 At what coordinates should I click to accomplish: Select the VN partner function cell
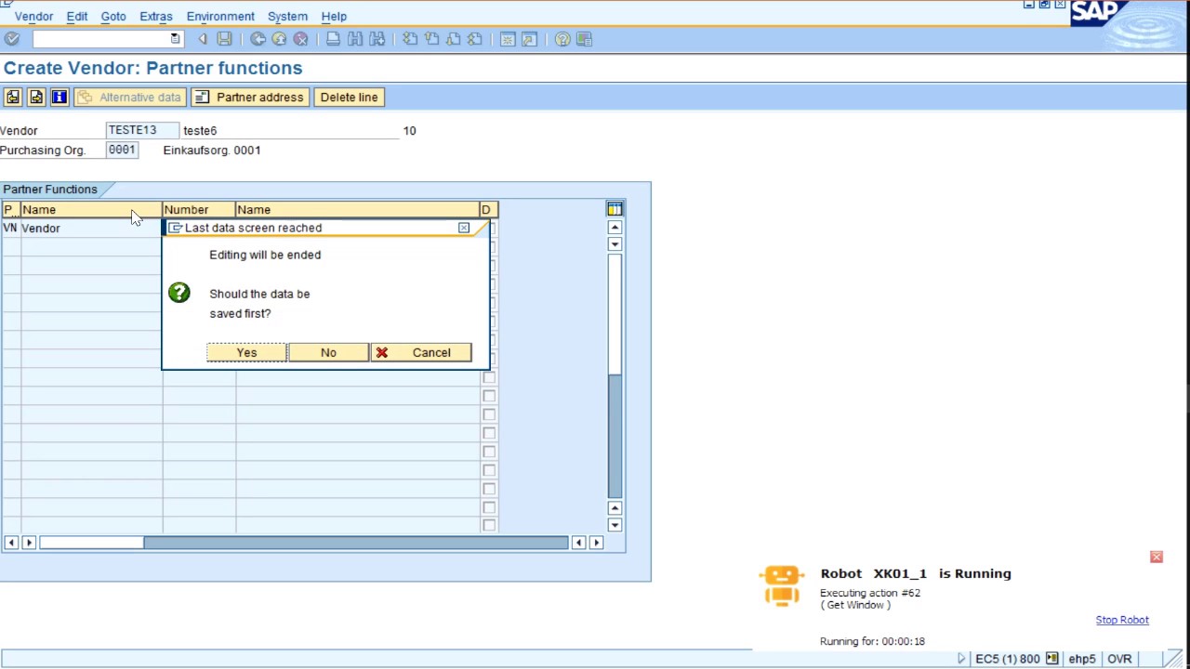tap(10, 228)
